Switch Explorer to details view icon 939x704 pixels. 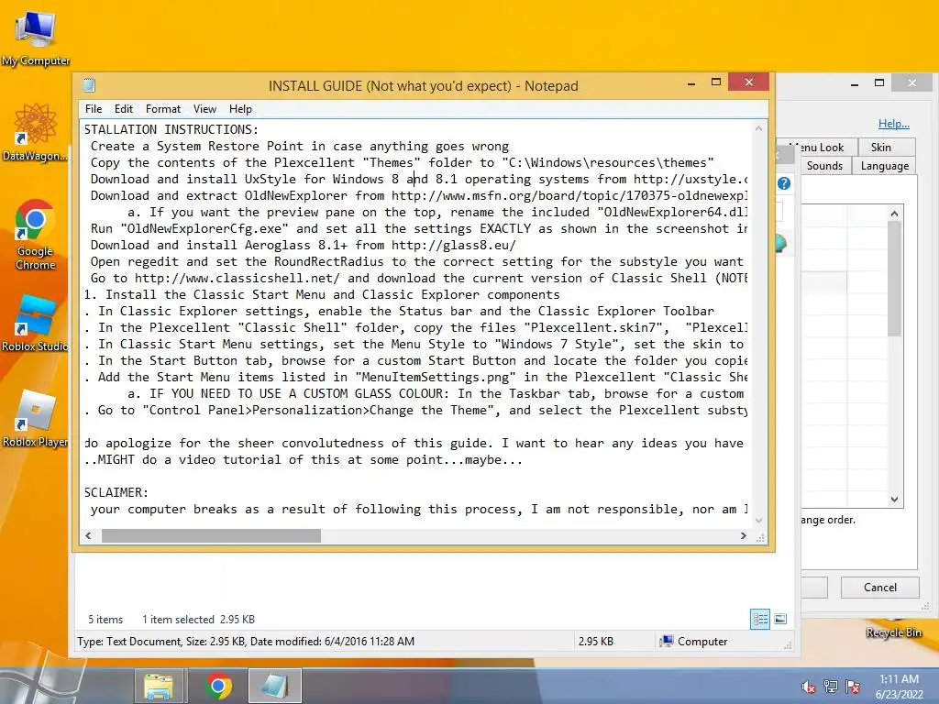coord(760,619)
